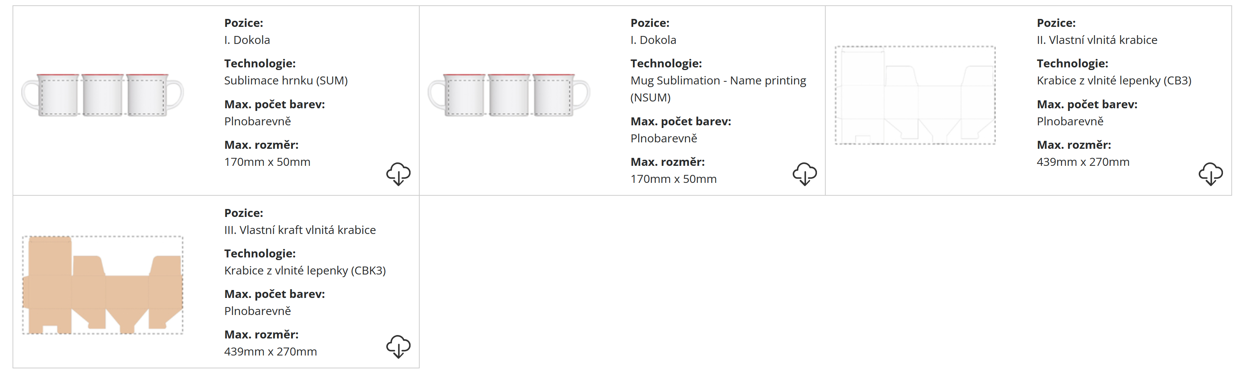Image resolution: width=1256 pixels, height=382 pixels.
Task: Click "I. Dokola" position in SUM card
Action: (x=247, y=40)
